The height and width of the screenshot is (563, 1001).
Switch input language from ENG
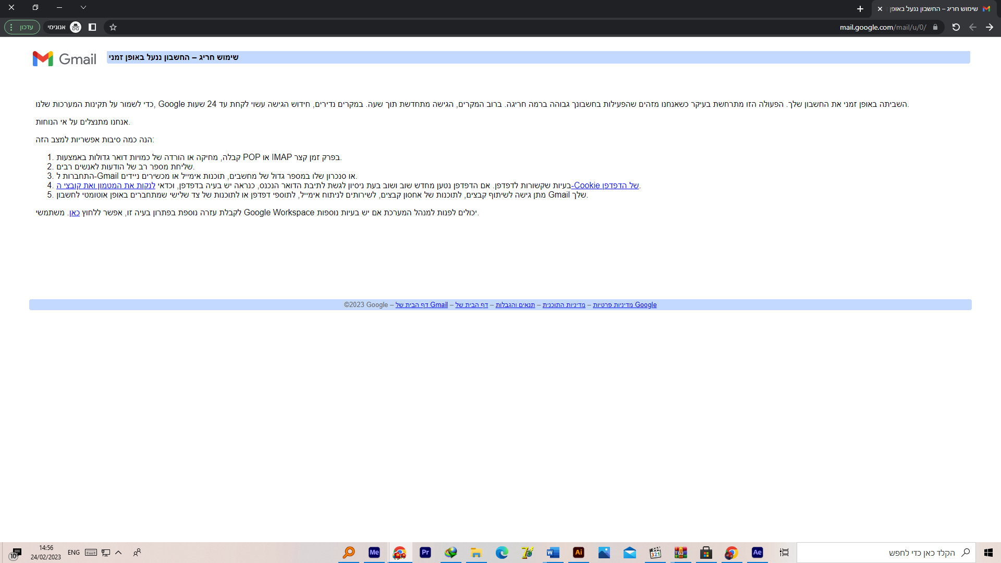(x=74, y=553)
